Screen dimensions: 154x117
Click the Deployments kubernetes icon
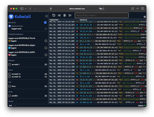coord(10,26)
